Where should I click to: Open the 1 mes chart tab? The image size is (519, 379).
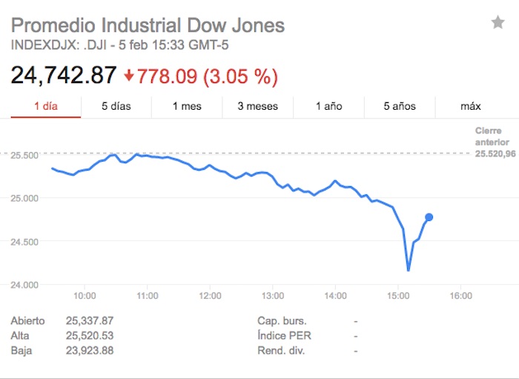tap(187, 106)
